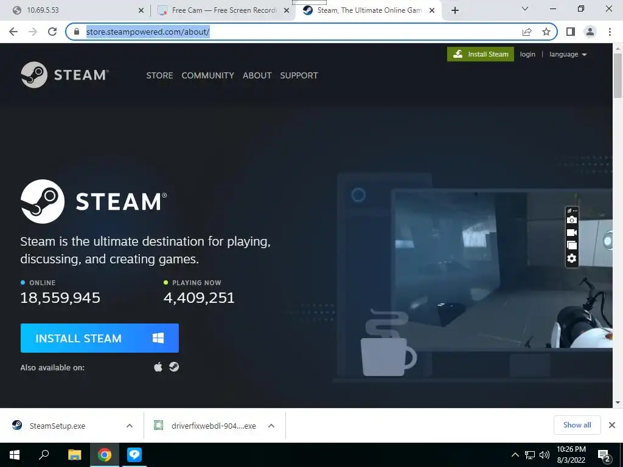This screenshot has width=623, height=467.
Task: Reload the current page
Action: click(x=52, y=32)
